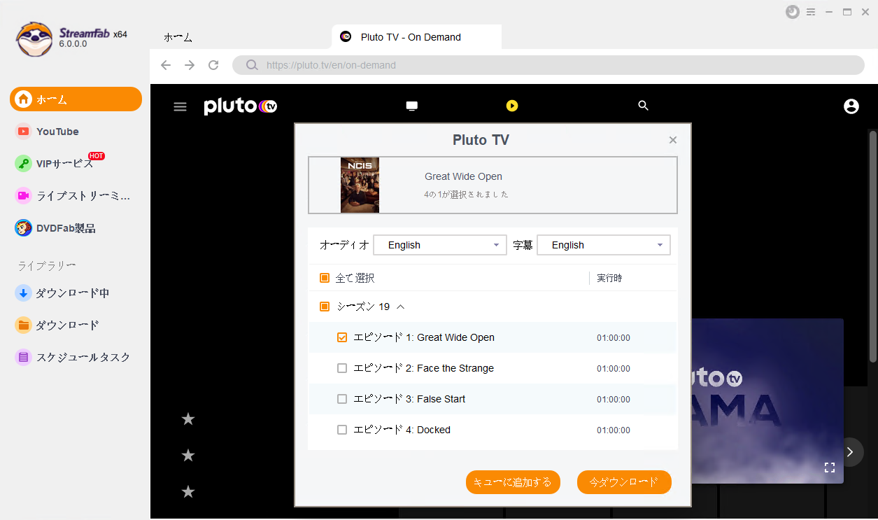Click the キューに追加する button
The width and height of the screenshot is (878, 520).
513,482
